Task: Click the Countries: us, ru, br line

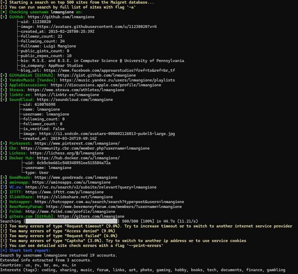Action: (x=38, y=265)
